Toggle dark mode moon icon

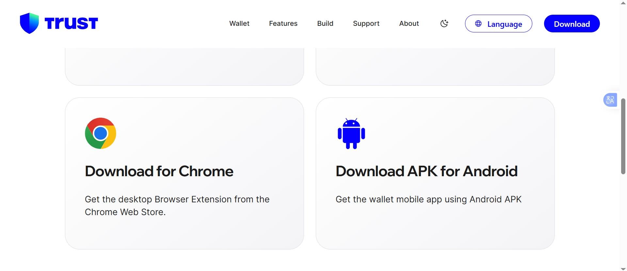444,23
